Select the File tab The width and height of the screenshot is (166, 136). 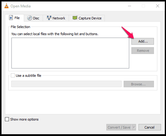[x=15, y=18]
